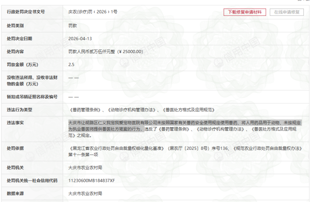Image resolution: width=312 pixels, height=202 pixels.
Task: Click the 违法行为类型 label
Action: click(x=19, y=110)
